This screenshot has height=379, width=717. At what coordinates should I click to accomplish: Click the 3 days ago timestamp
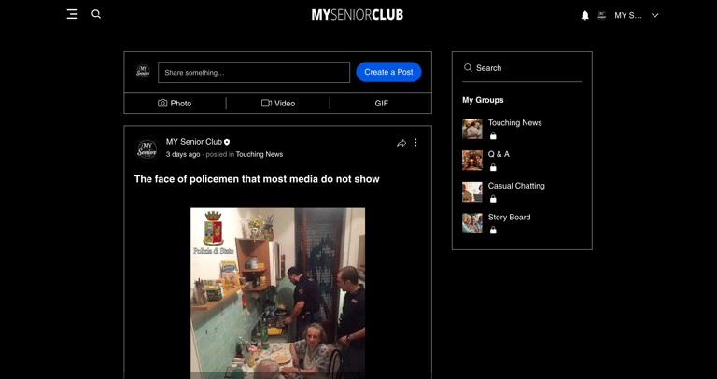(x=183, y=155)
